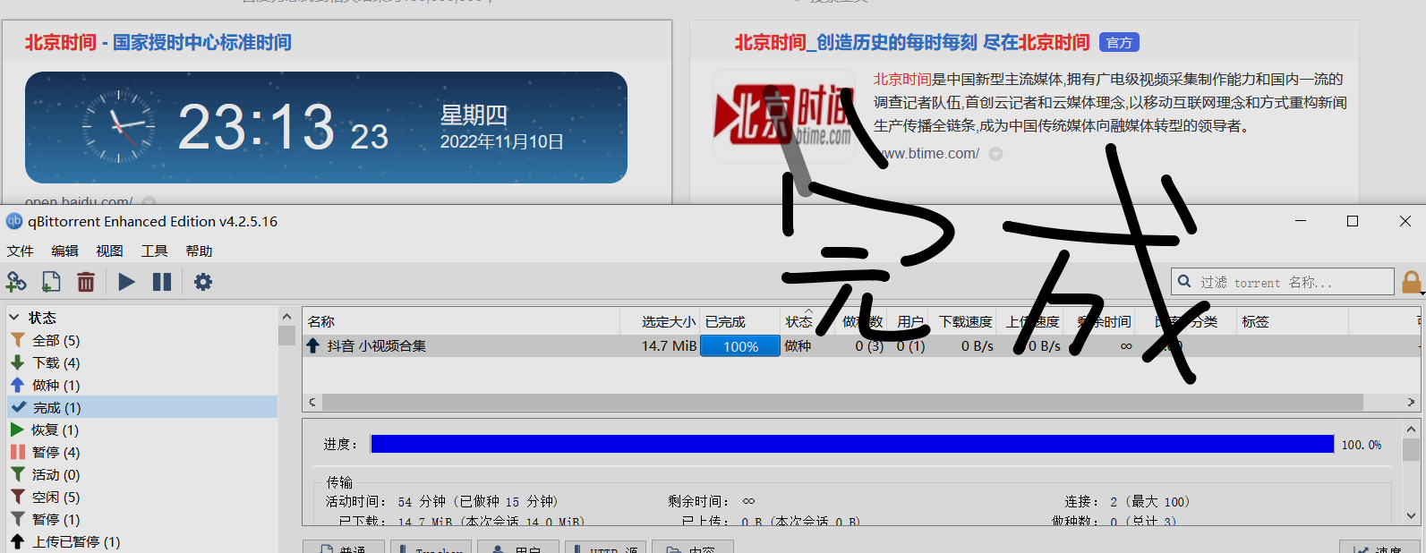Click the blue up-arrow icon of 做种 (1)

click(x=18, y=385)
